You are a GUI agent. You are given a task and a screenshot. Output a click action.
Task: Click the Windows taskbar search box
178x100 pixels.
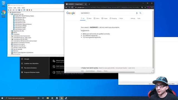(20, 98)
